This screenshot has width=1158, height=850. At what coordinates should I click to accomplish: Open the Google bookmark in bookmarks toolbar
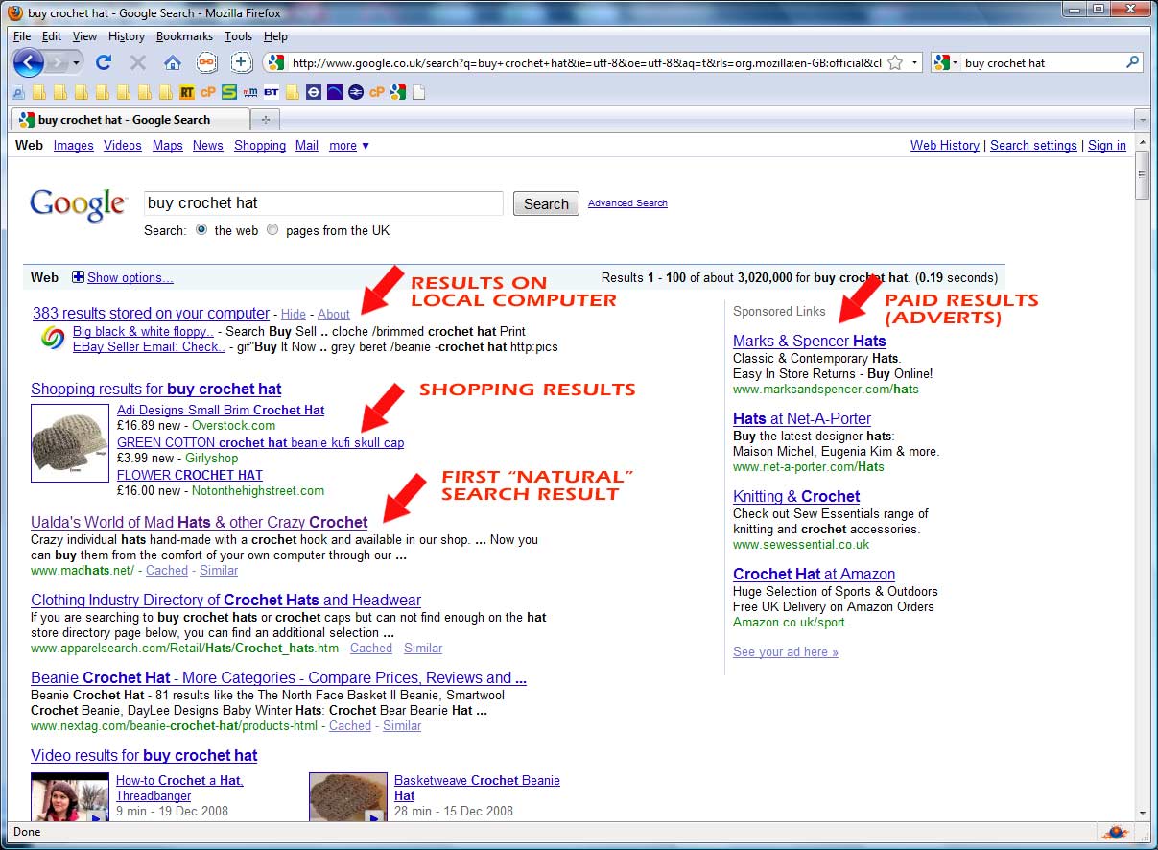coord(398,93)
